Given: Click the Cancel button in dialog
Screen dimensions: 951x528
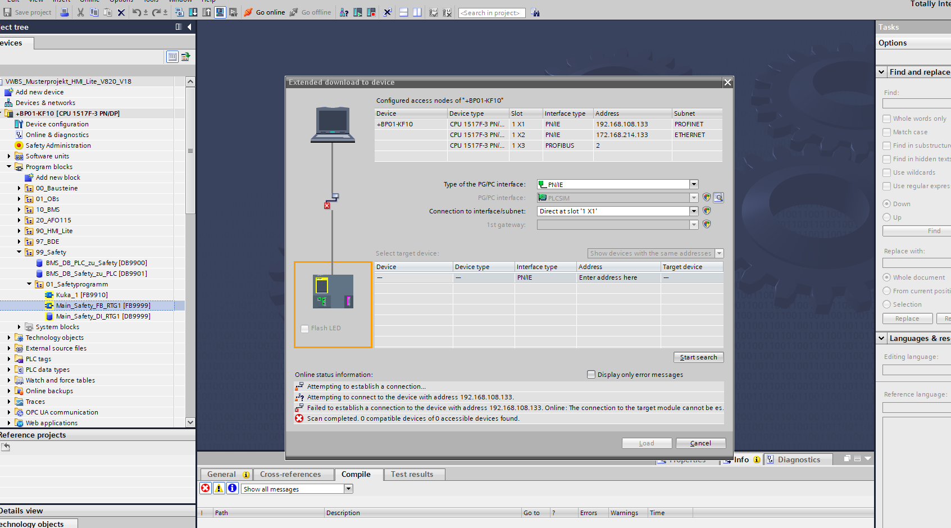Looking at the screenshot, I should point(700,443).
